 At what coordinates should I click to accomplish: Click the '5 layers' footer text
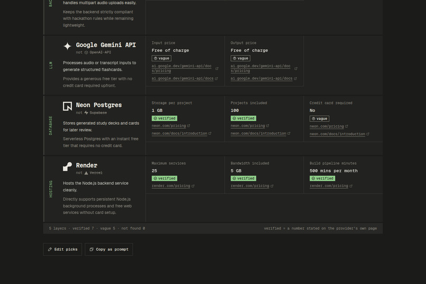point(58,228)
